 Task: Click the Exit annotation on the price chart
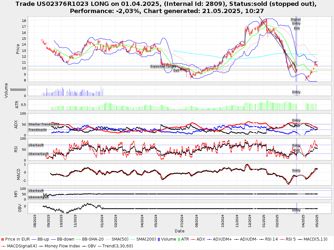pyautogui.click(x=296, y=28)
